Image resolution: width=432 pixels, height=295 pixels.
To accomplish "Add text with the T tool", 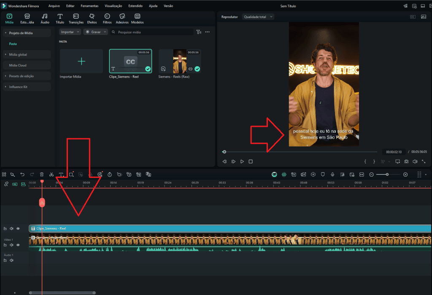I will pyautogui.click(x=61, y=174).
